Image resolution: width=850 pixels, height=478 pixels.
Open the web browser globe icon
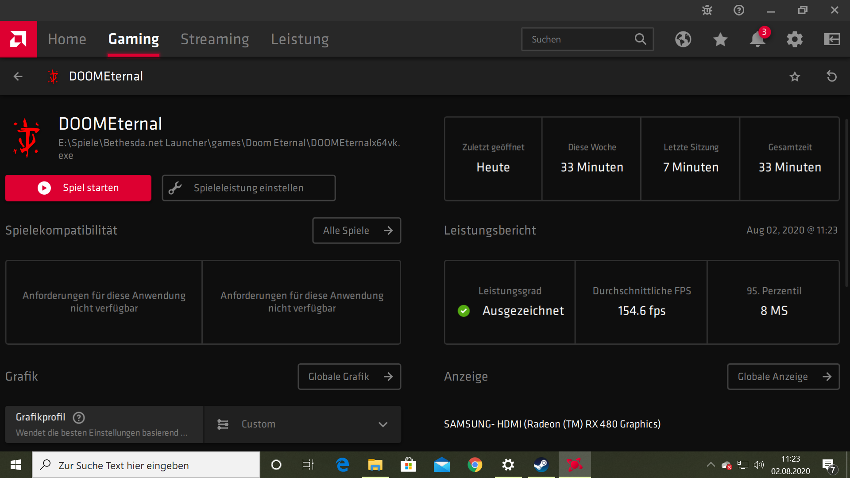click(683, 39)
